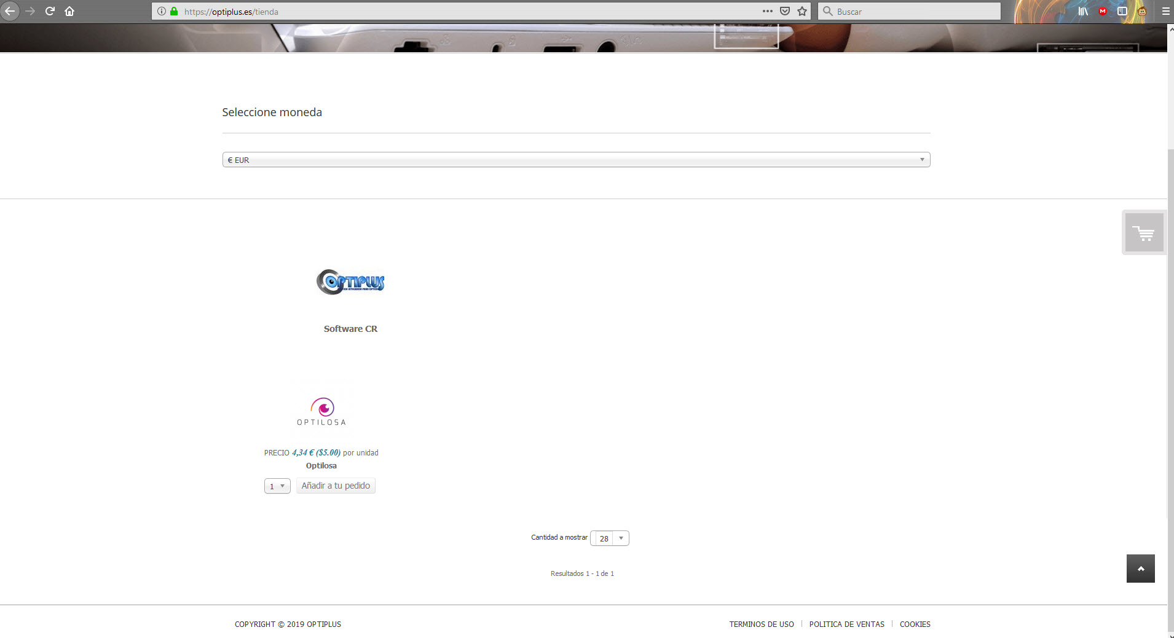Save page to Pocket
This screenshot has width=1174, height=638.
point(785,11)
